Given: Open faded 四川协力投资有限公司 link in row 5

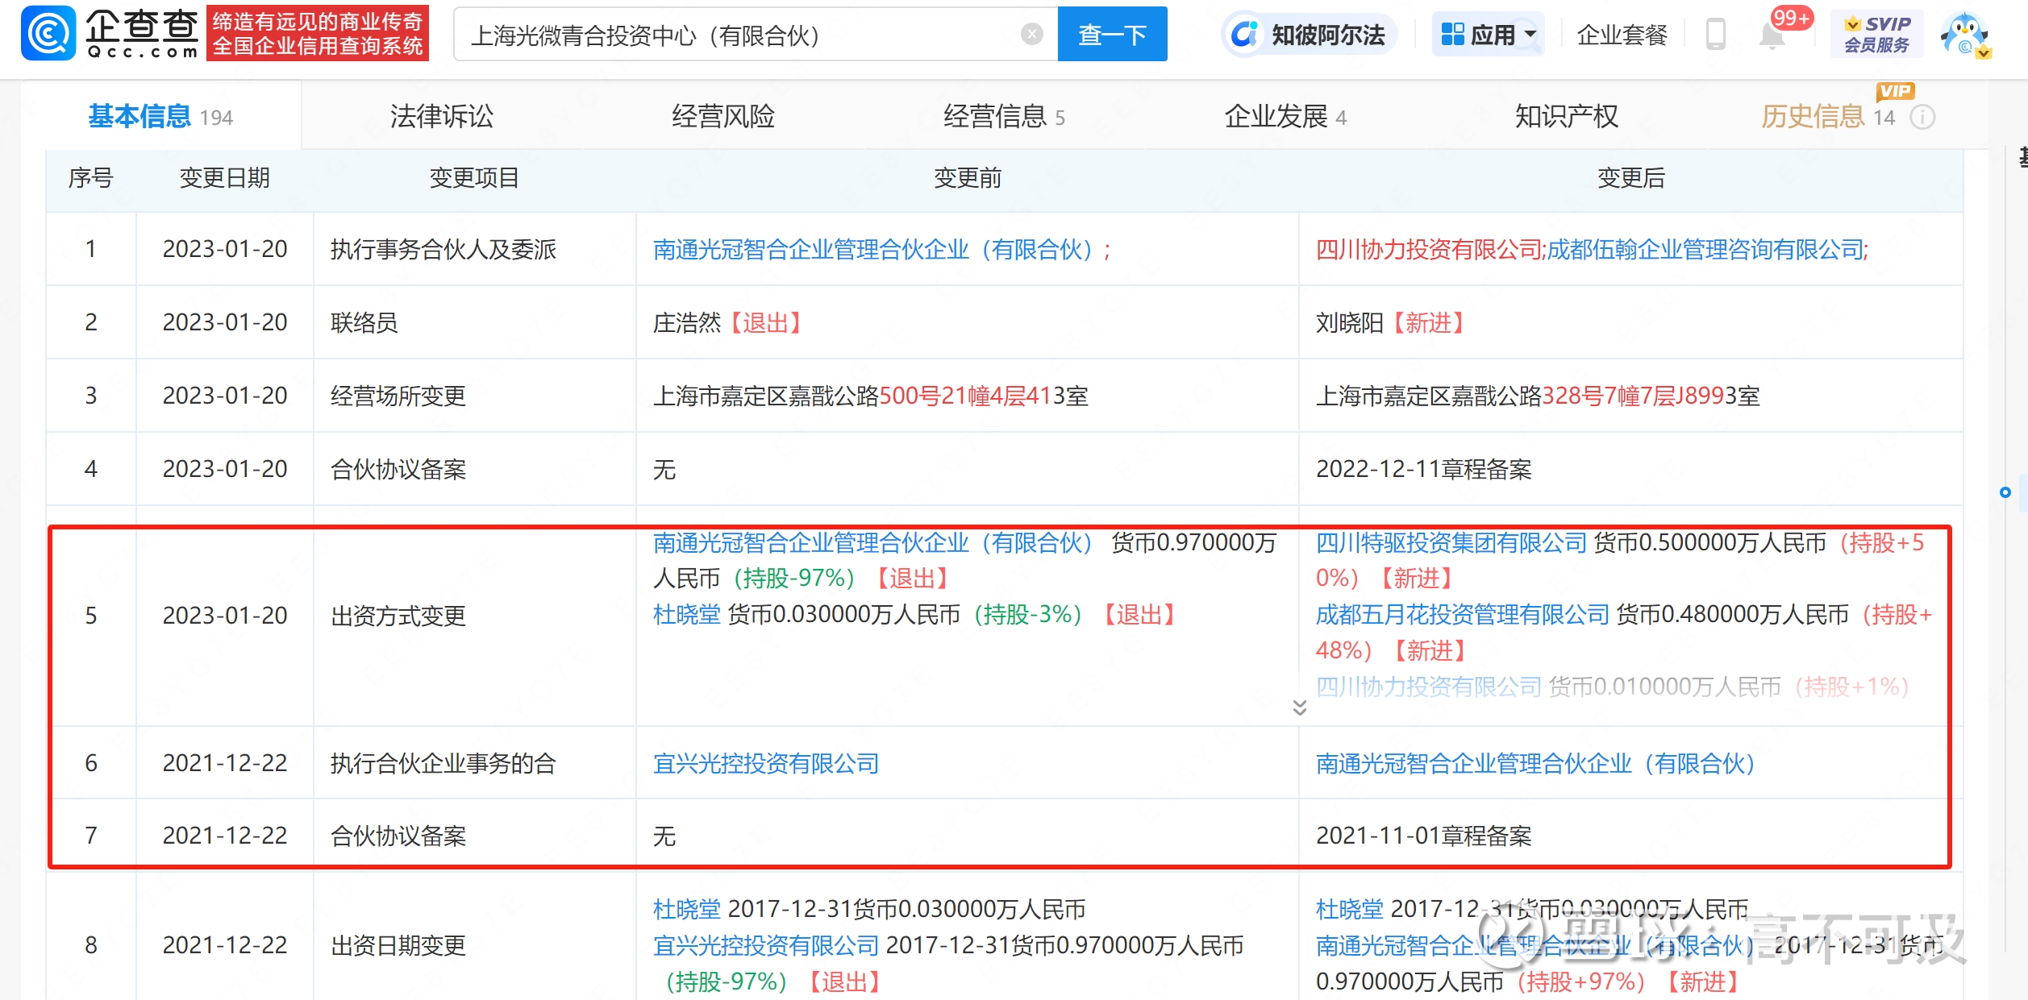Looking at the screenshot, I should [1428, 687].
